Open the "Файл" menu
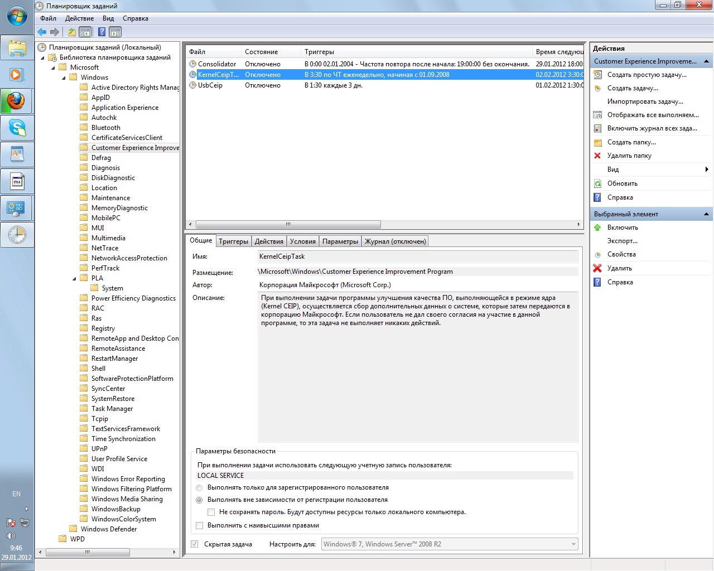Image resolution: width=714 pixels, height=571 pixels. pos(48,18)
